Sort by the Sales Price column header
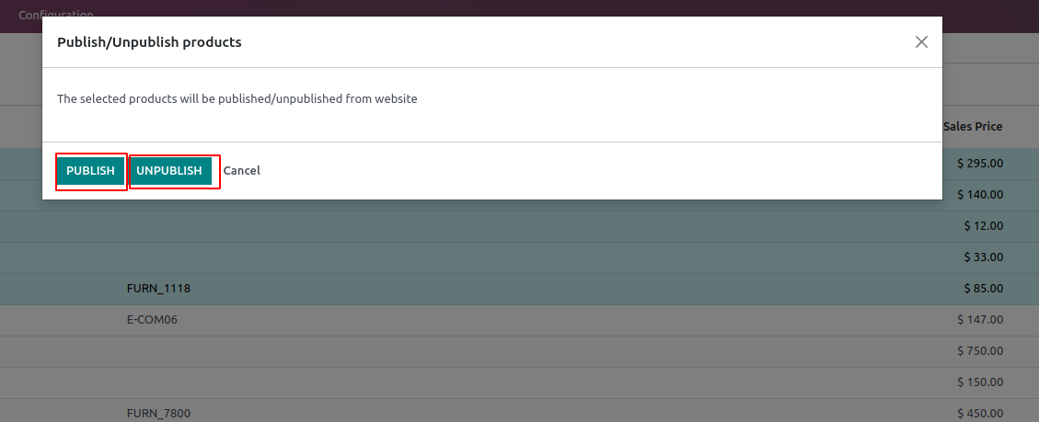The image size is (1039, 422). click(x=973, y=126)
